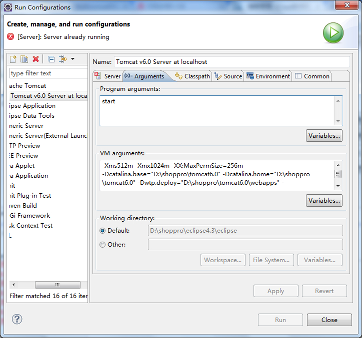
Task: Select the Default working directory radio button
Action: pos(102,231)
